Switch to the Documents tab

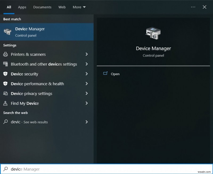coord(42,7)
